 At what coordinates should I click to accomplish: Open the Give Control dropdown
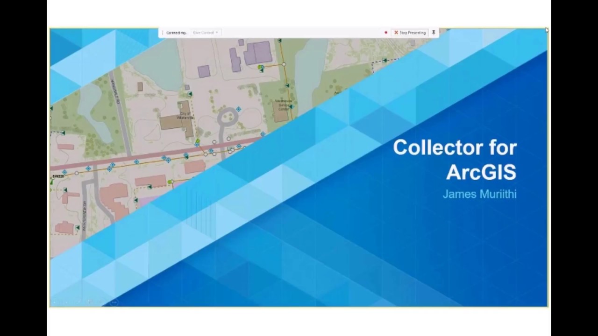click(206, 33)
